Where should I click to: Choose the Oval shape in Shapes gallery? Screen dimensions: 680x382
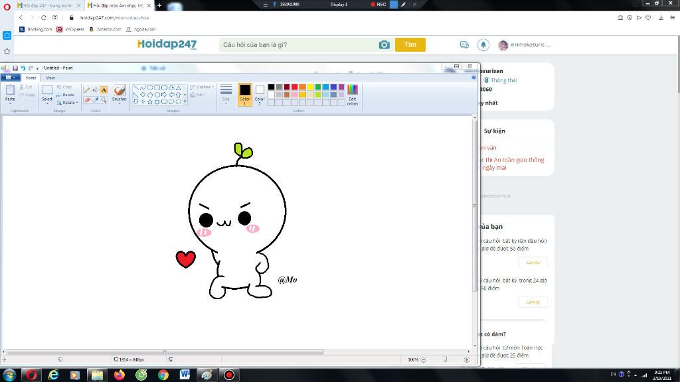[150, 88]
